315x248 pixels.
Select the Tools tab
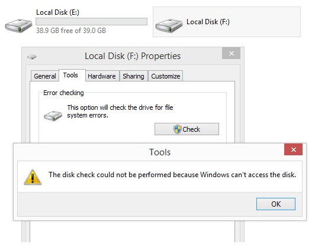(70, 75)
